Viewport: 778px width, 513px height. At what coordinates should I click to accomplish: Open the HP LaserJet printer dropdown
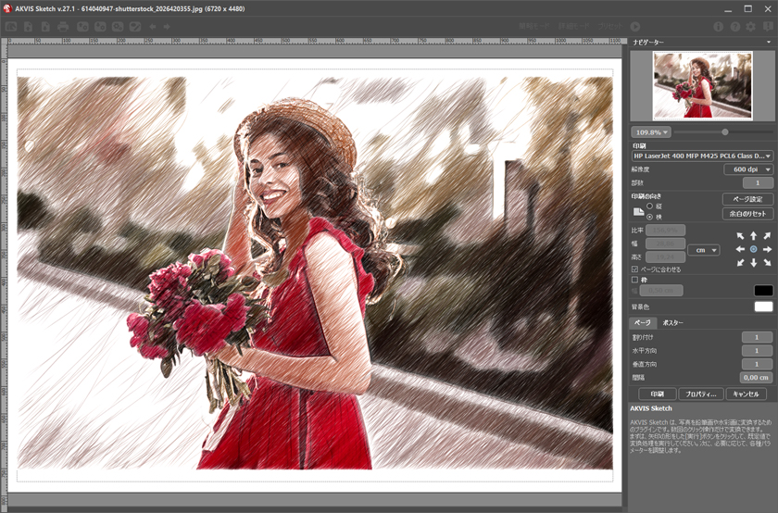pos(702,156)
